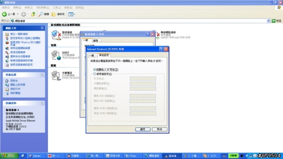Open the Back history dropdown arrow

18,14
